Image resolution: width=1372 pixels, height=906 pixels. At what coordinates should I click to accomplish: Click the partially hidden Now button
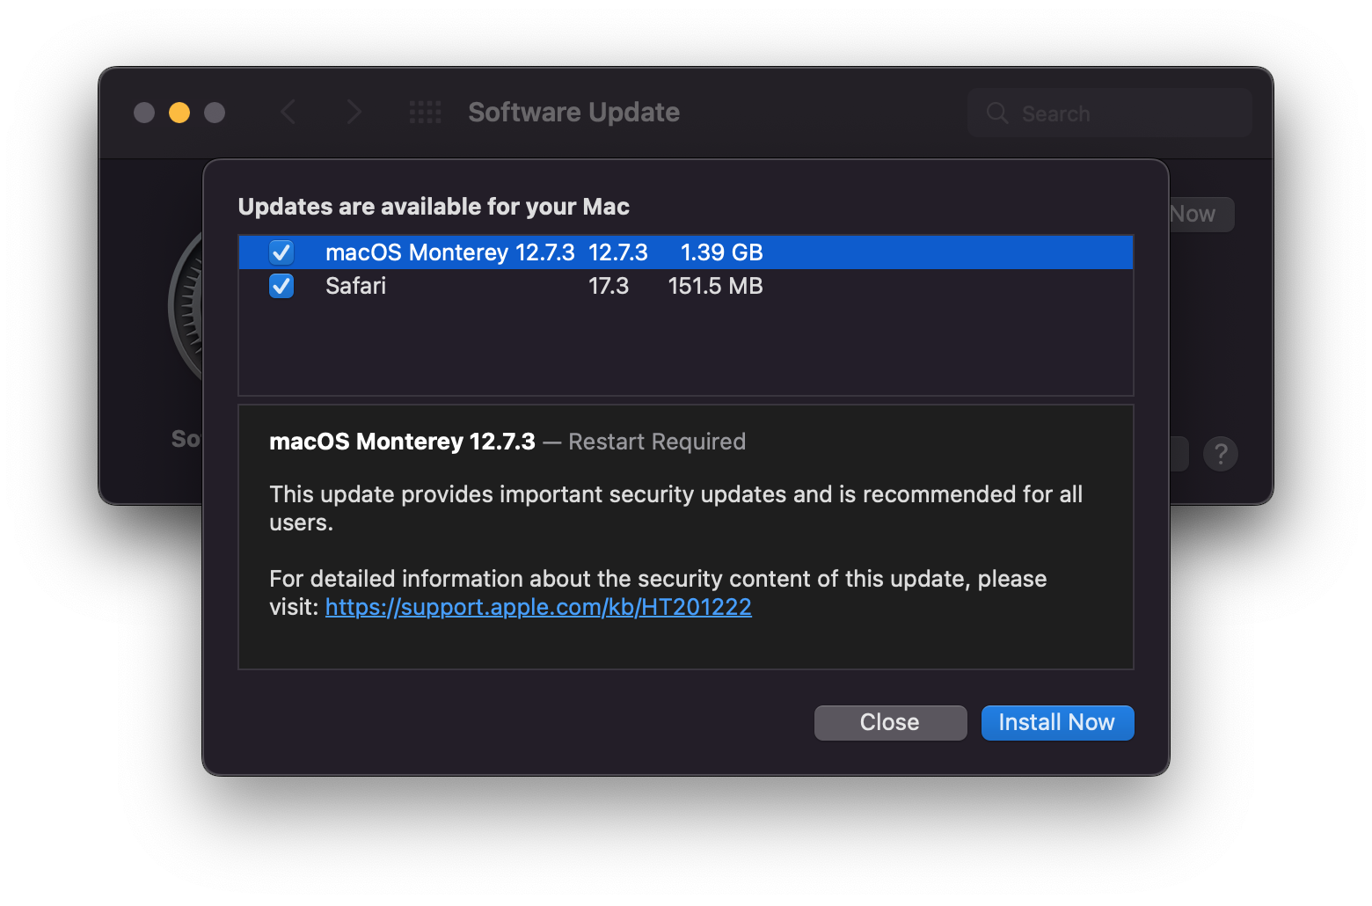click(1200, 215)
